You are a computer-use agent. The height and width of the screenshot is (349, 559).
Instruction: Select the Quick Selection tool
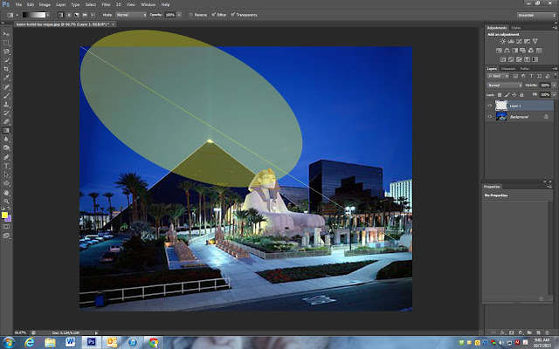point(6,60)
